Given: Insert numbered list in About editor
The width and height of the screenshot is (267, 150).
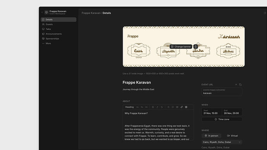Looking at the screenshot, I should click(x=173, y=107).
